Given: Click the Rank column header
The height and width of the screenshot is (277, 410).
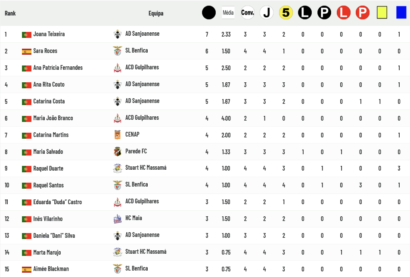Looking at the screenshot, I should click(10, 13).
